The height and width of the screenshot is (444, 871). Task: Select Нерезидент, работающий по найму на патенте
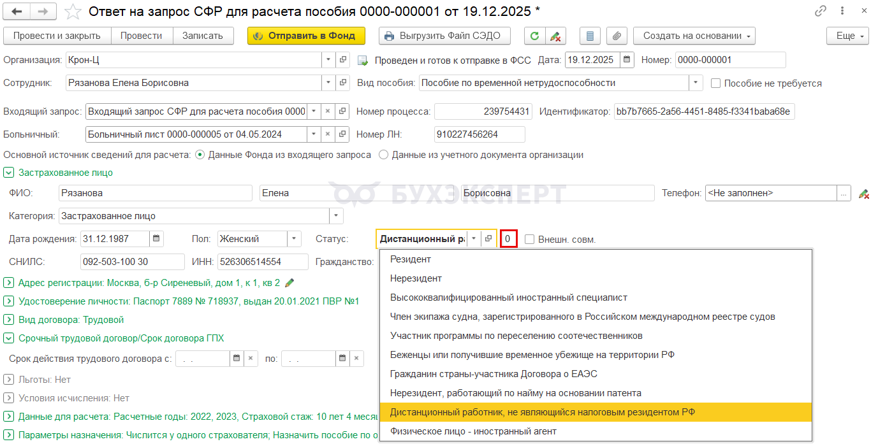coord(596,393)
